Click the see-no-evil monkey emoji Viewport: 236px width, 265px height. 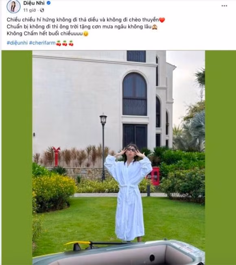tap(155, 27)
